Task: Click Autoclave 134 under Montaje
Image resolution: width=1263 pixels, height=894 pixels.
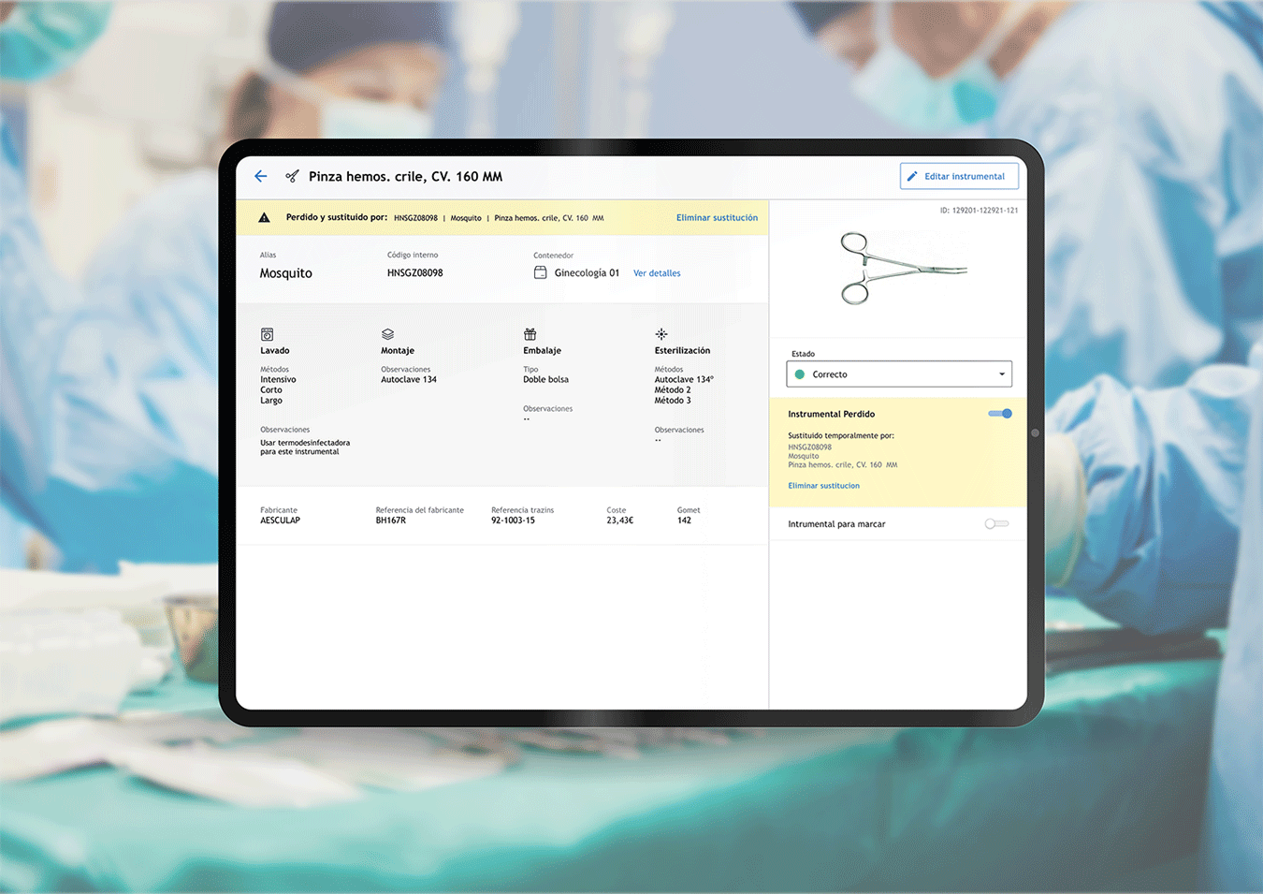Action: (409, 380)
